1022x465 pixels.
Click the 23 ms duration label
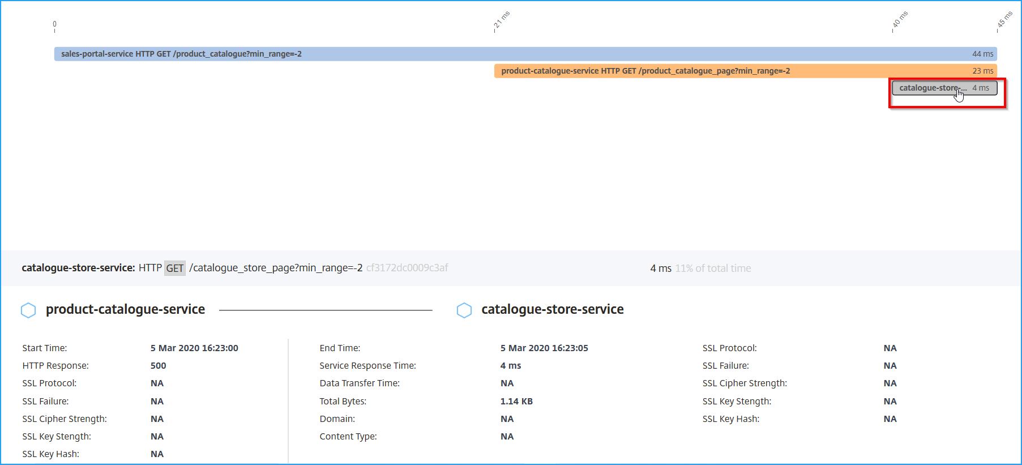(x=983, y=71)
